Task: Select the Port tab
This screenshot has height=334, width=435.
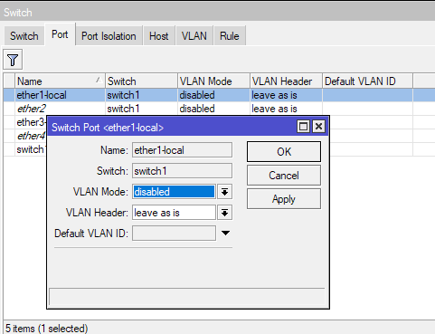Action: click(x=60, y=34)
